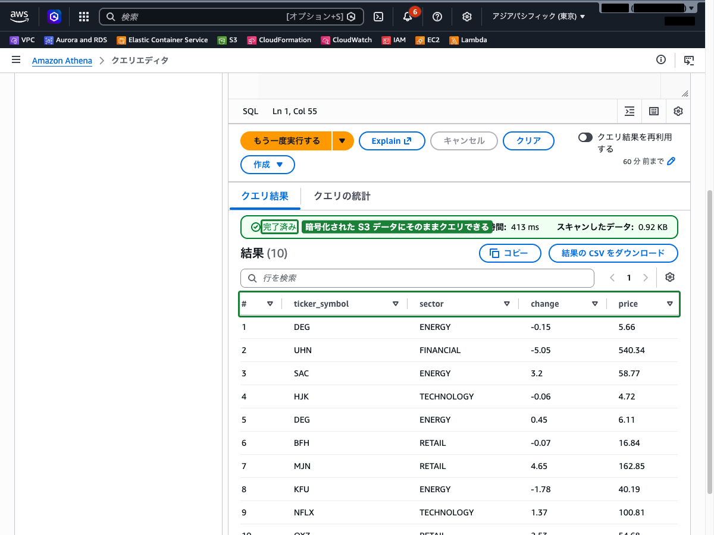The image size is (714, 535).
Task: Open the CloudFormation bookmark
Action: coord(279,40)
